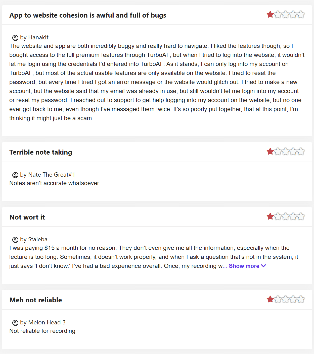Click the red star on Meh not reliable review
This screenshot has width=314, height=354.
[x=270, y=299]
